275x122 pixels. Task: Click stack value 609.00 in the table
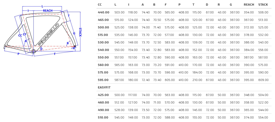tap(263, 80)
